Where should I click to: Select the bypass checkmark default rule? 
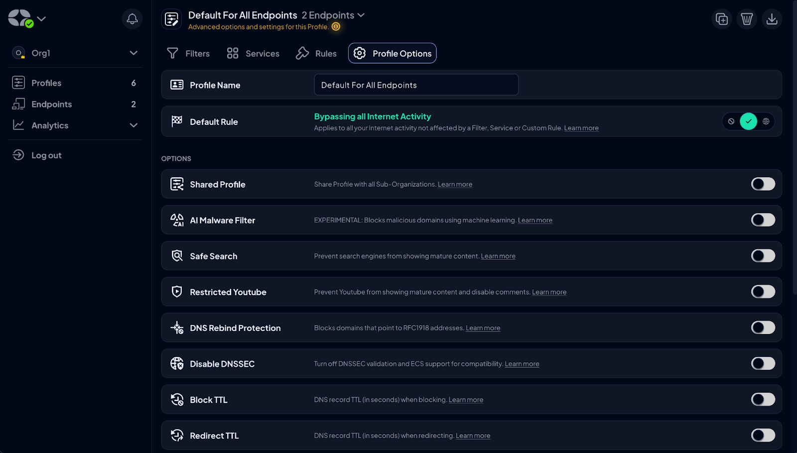pos(748,121)
